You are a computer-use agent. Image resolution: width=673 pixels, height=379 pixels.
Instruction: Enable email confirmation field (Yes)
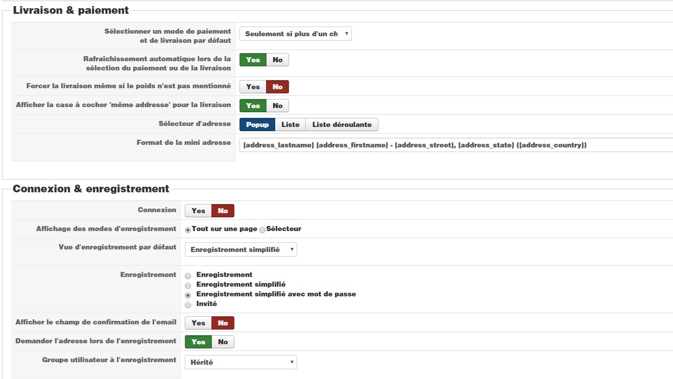[x=198, y=323]
